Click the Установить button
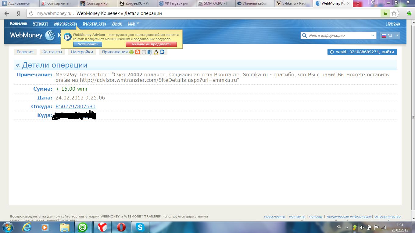Image resolution: width=415 pixels, height=233 pixels. pos(88,44)
